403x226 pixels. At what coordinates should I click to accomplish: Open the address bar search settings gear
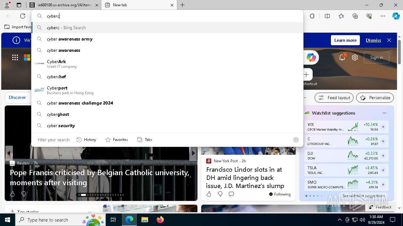pos(296,140)
